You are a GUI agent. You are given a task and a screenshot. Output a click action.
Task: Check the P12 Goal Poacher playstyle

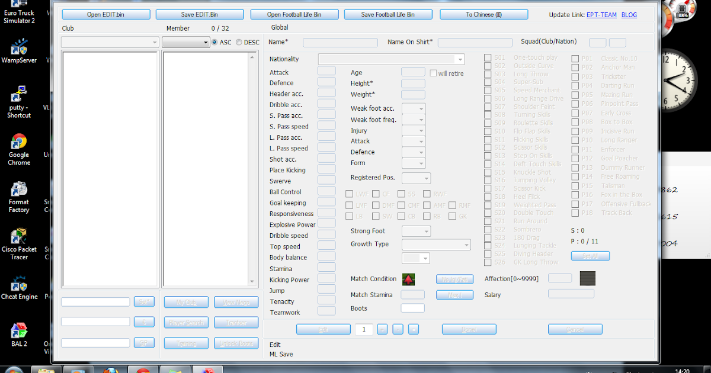click(x=575, y=159)
